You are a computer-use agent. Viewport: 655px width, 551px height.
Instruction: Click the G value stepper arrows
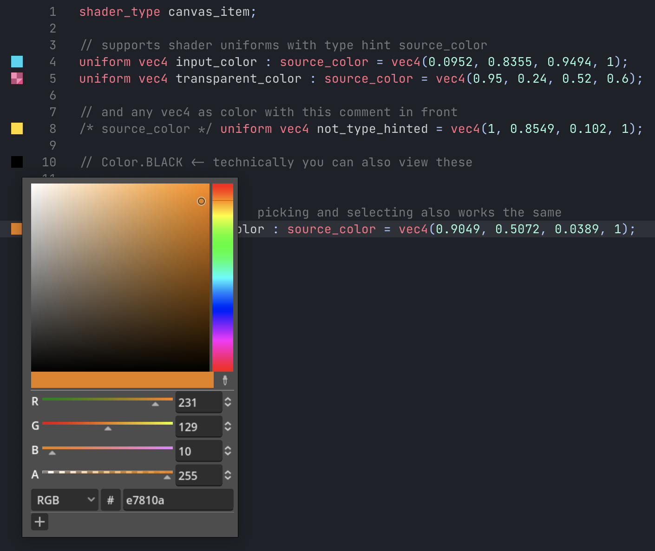click(x=228, y=426)
